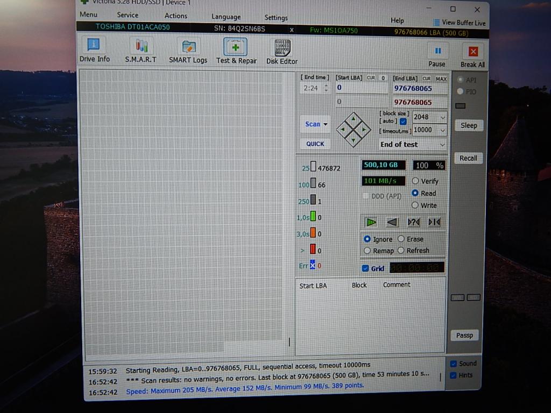
Task: Open SMART Logs
Action: 188,51
